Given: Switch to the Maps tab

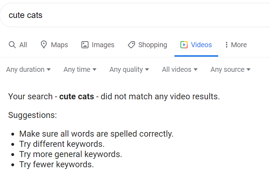Looking at the screenshot, I should (x=60, y=45).
